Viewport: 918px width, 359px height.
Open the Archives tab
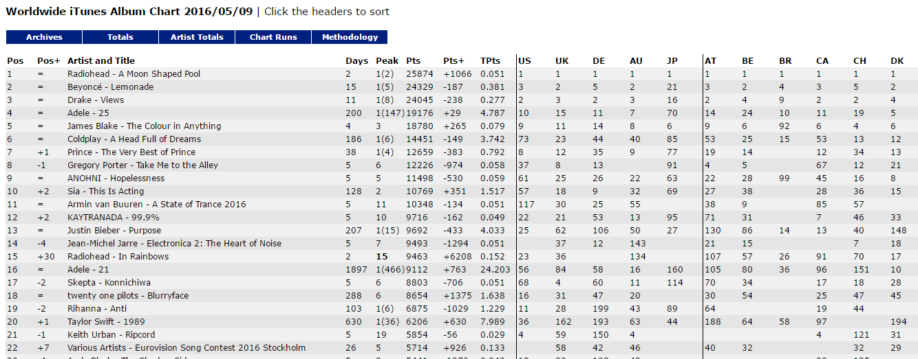coord(44,37)
